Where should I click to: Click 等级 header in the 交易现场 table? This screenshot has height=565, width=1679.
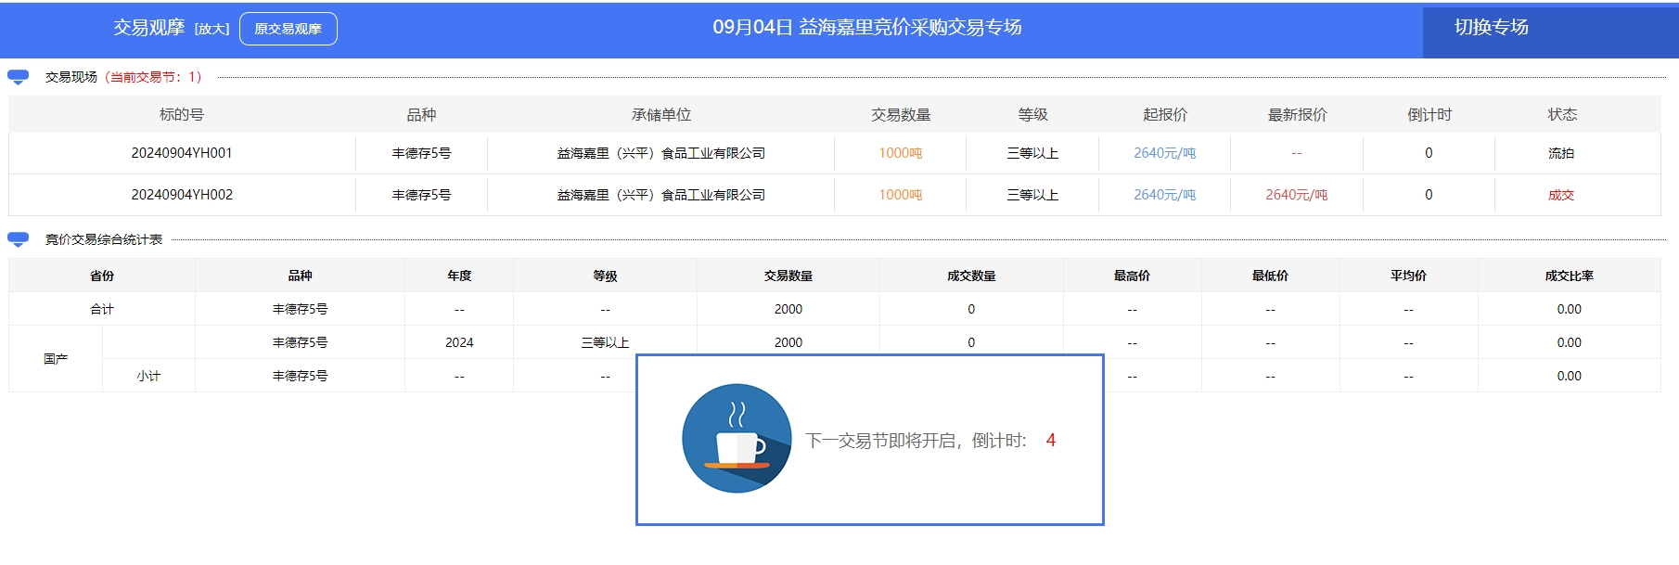(1032, 115)
